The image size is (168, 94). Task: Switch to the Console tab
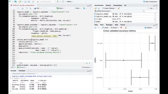(13, 71)
